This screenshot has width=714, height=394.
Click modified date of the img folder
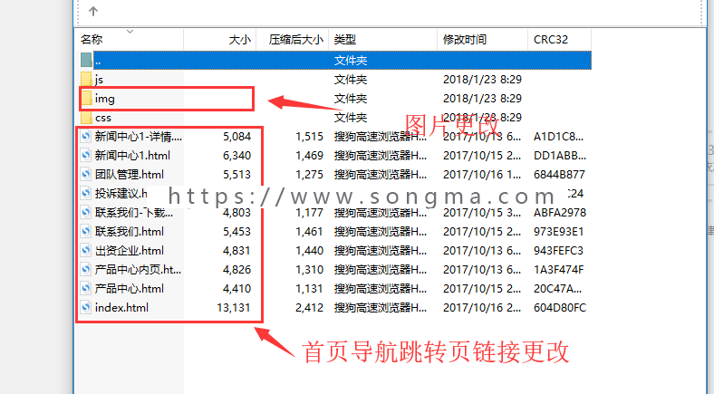pos(482,98)
